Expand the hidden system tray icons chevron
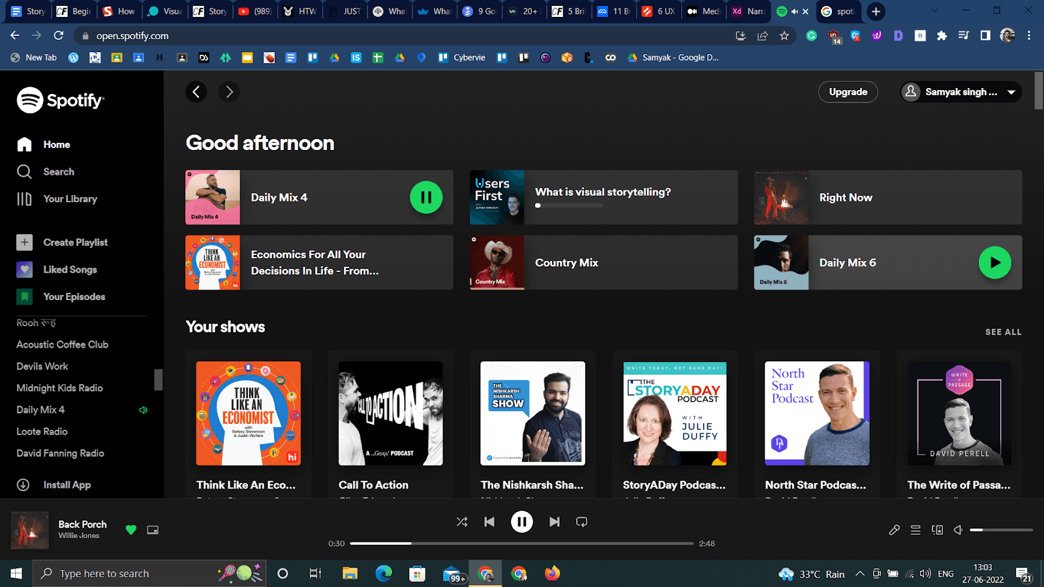 (x=861, y=573)
